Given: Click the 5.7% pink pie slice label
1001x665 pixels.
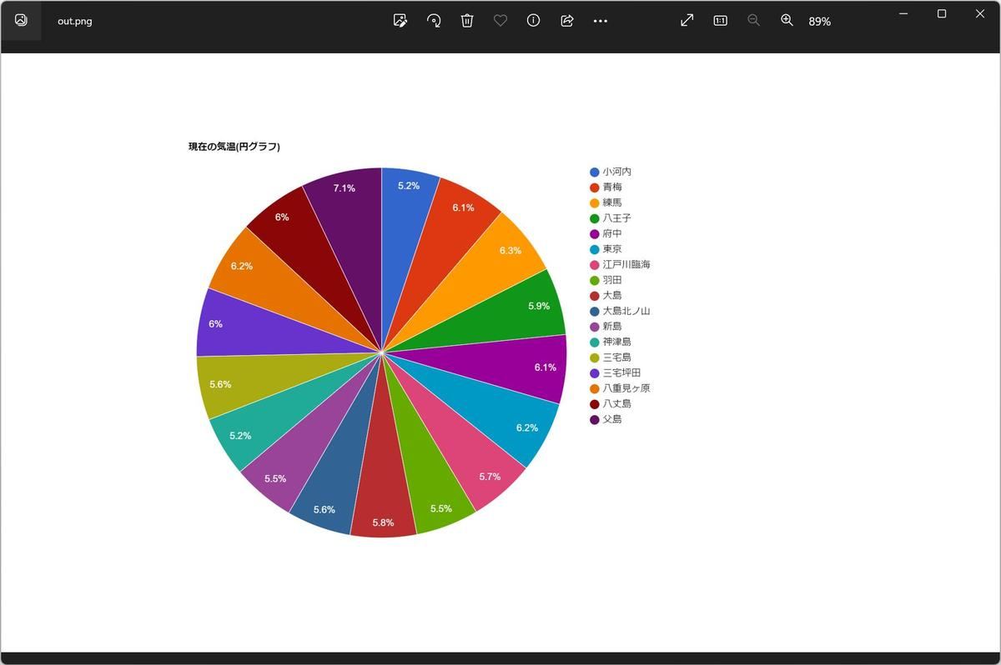Looking at the screenshot, I should click(490, 477).
